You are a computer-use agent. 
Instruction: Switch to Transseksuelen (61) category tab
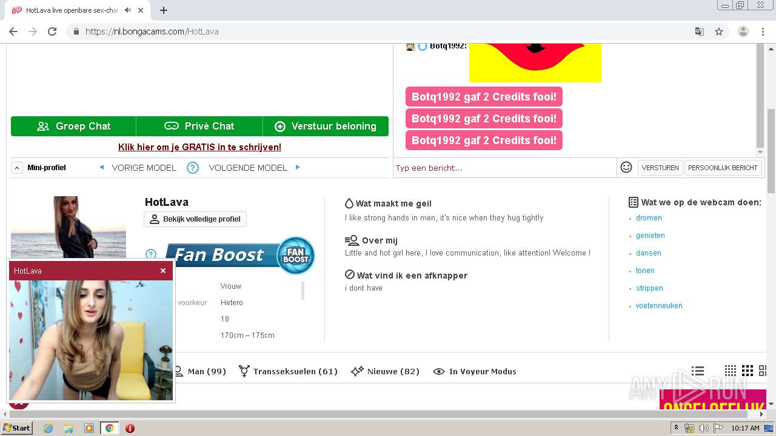(x=288, y=371)
